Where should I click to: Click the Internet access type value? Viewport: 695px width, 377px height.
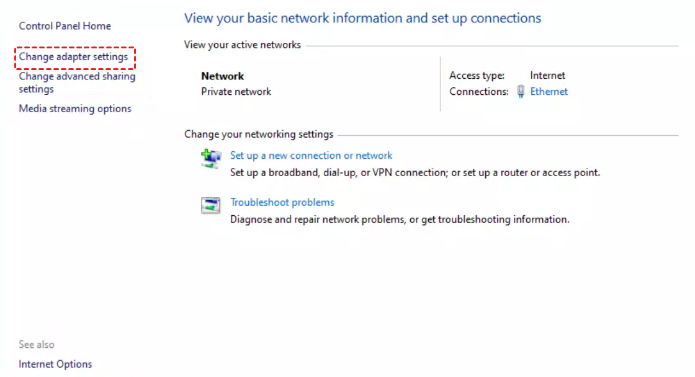coord(547,75)
